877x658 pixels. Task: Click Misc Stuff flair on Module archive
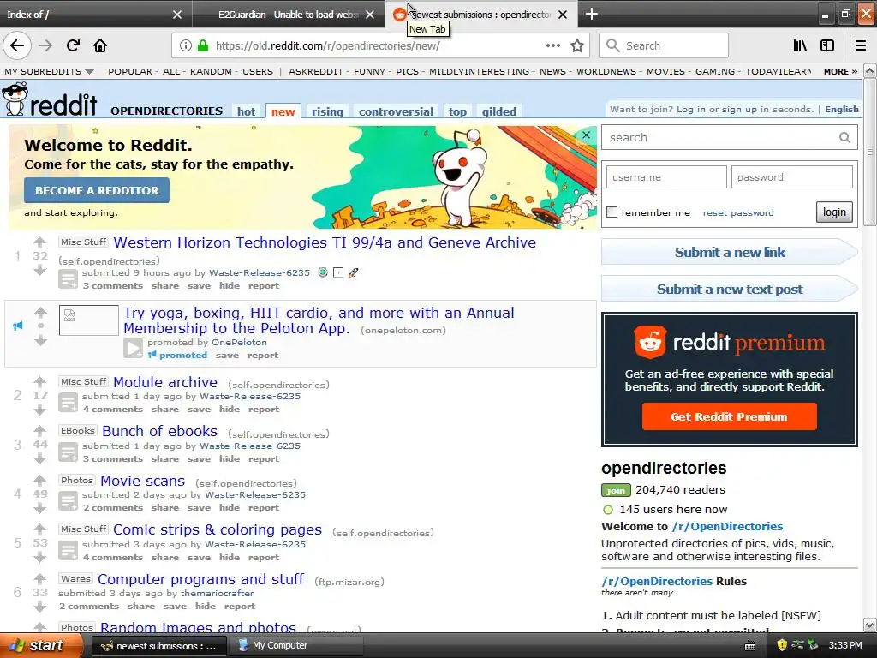pos(83,381)
